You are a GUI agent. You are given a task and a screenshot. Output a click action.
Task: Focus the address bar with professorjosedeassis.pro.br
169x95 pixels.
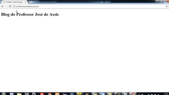click(x=90, y=6)
